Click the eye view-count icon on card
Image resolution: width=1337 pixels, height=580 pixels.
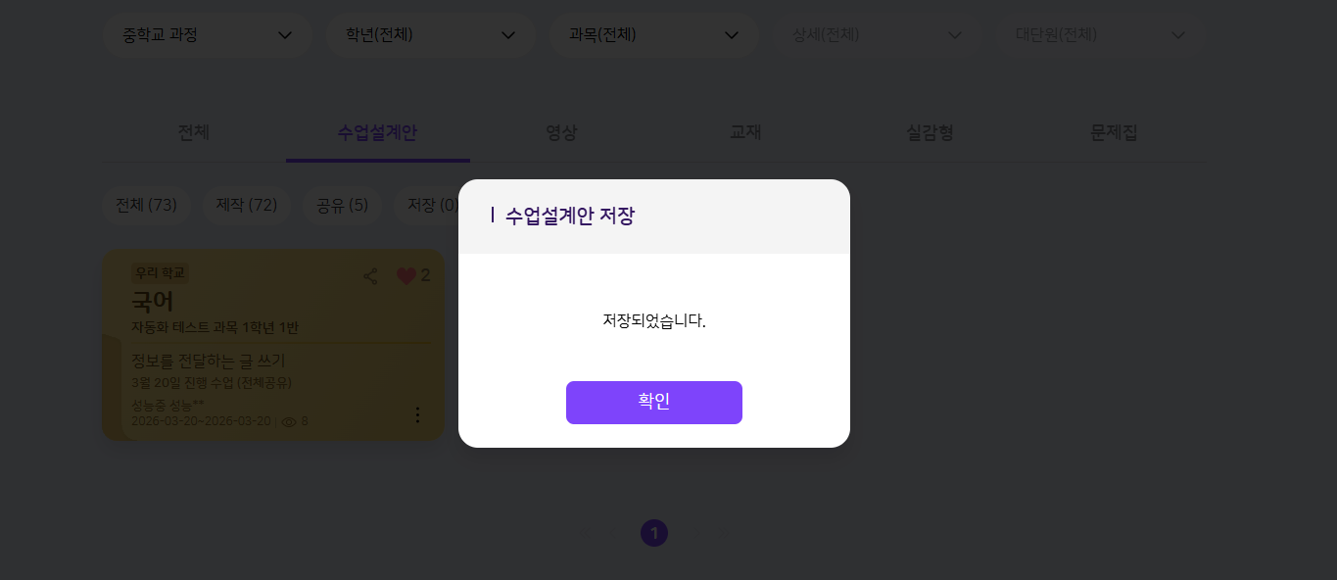pyautogui.click(x=289, y=422)
